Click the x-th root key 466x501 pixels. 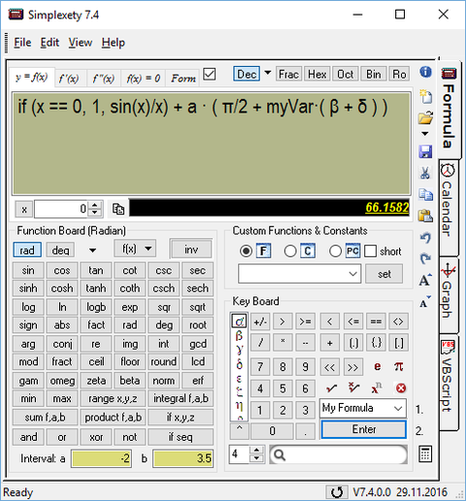[353, 388]
